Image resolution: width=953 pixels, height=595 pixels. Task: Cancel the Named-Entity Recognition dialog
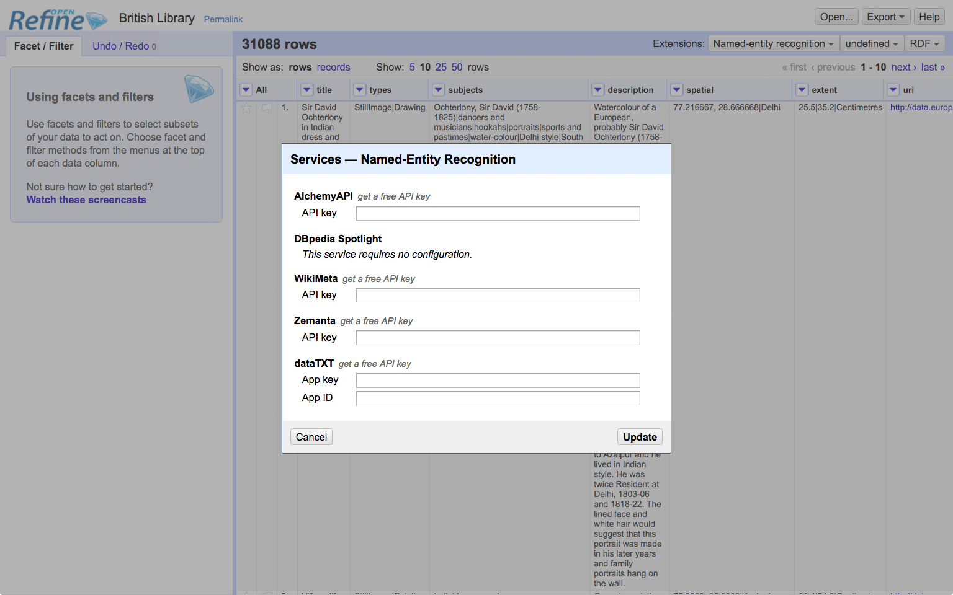click(x=311, y=437)
